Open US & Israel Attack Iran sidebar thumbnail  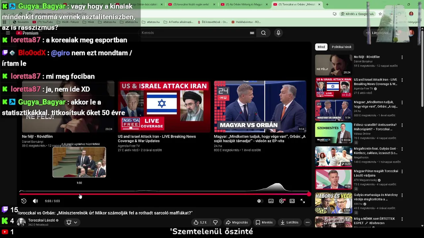334,88
